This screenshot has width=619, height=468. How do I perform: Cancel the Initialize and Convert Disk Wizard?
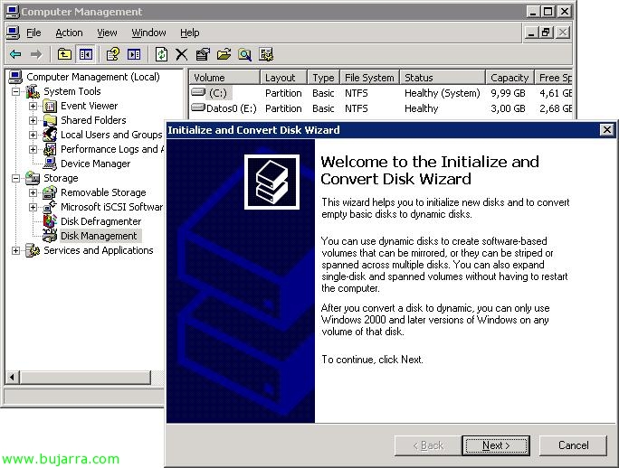pos(573,445)
